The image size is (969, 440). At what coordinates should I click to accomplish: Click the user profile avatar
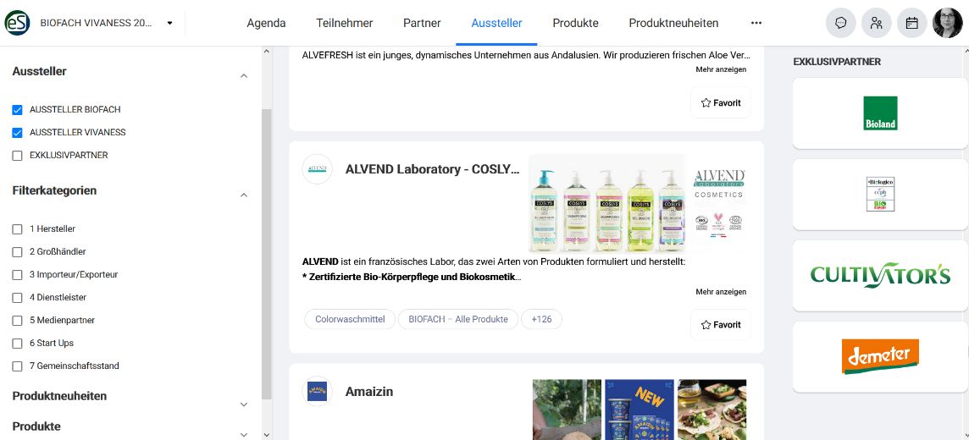pyautogui.click(x=947, y=23)
